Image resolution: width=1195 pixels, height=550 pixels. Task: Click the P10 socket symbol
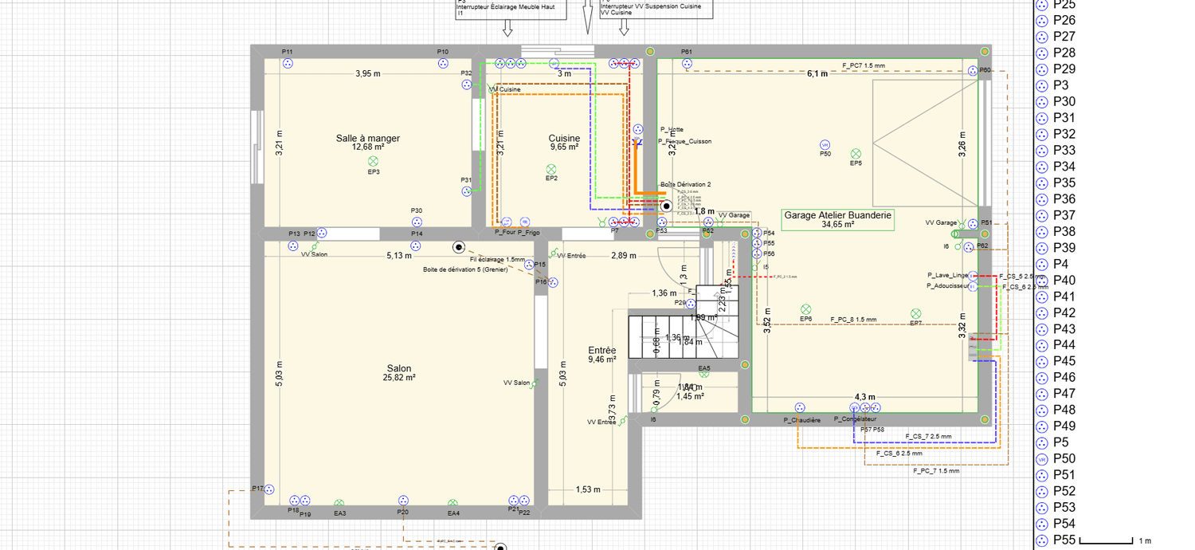tap(443, 63)
